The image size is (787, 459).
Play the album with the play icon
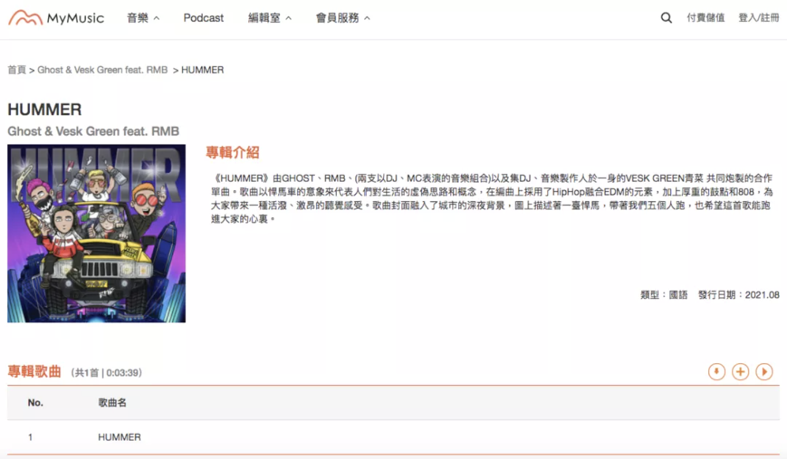pos(764,371)
